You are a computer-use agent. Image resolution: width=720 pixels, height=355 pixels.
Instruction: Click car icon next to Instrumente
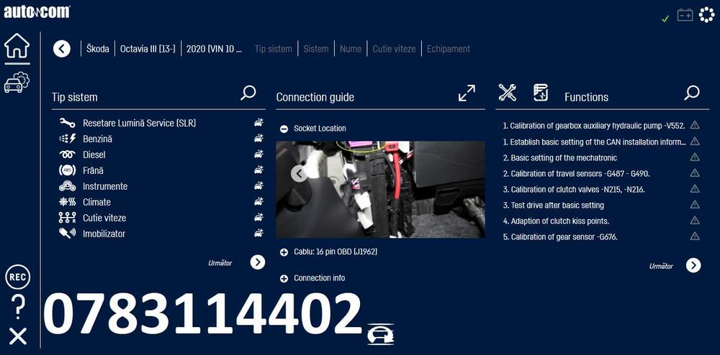(x=259, y=185)
